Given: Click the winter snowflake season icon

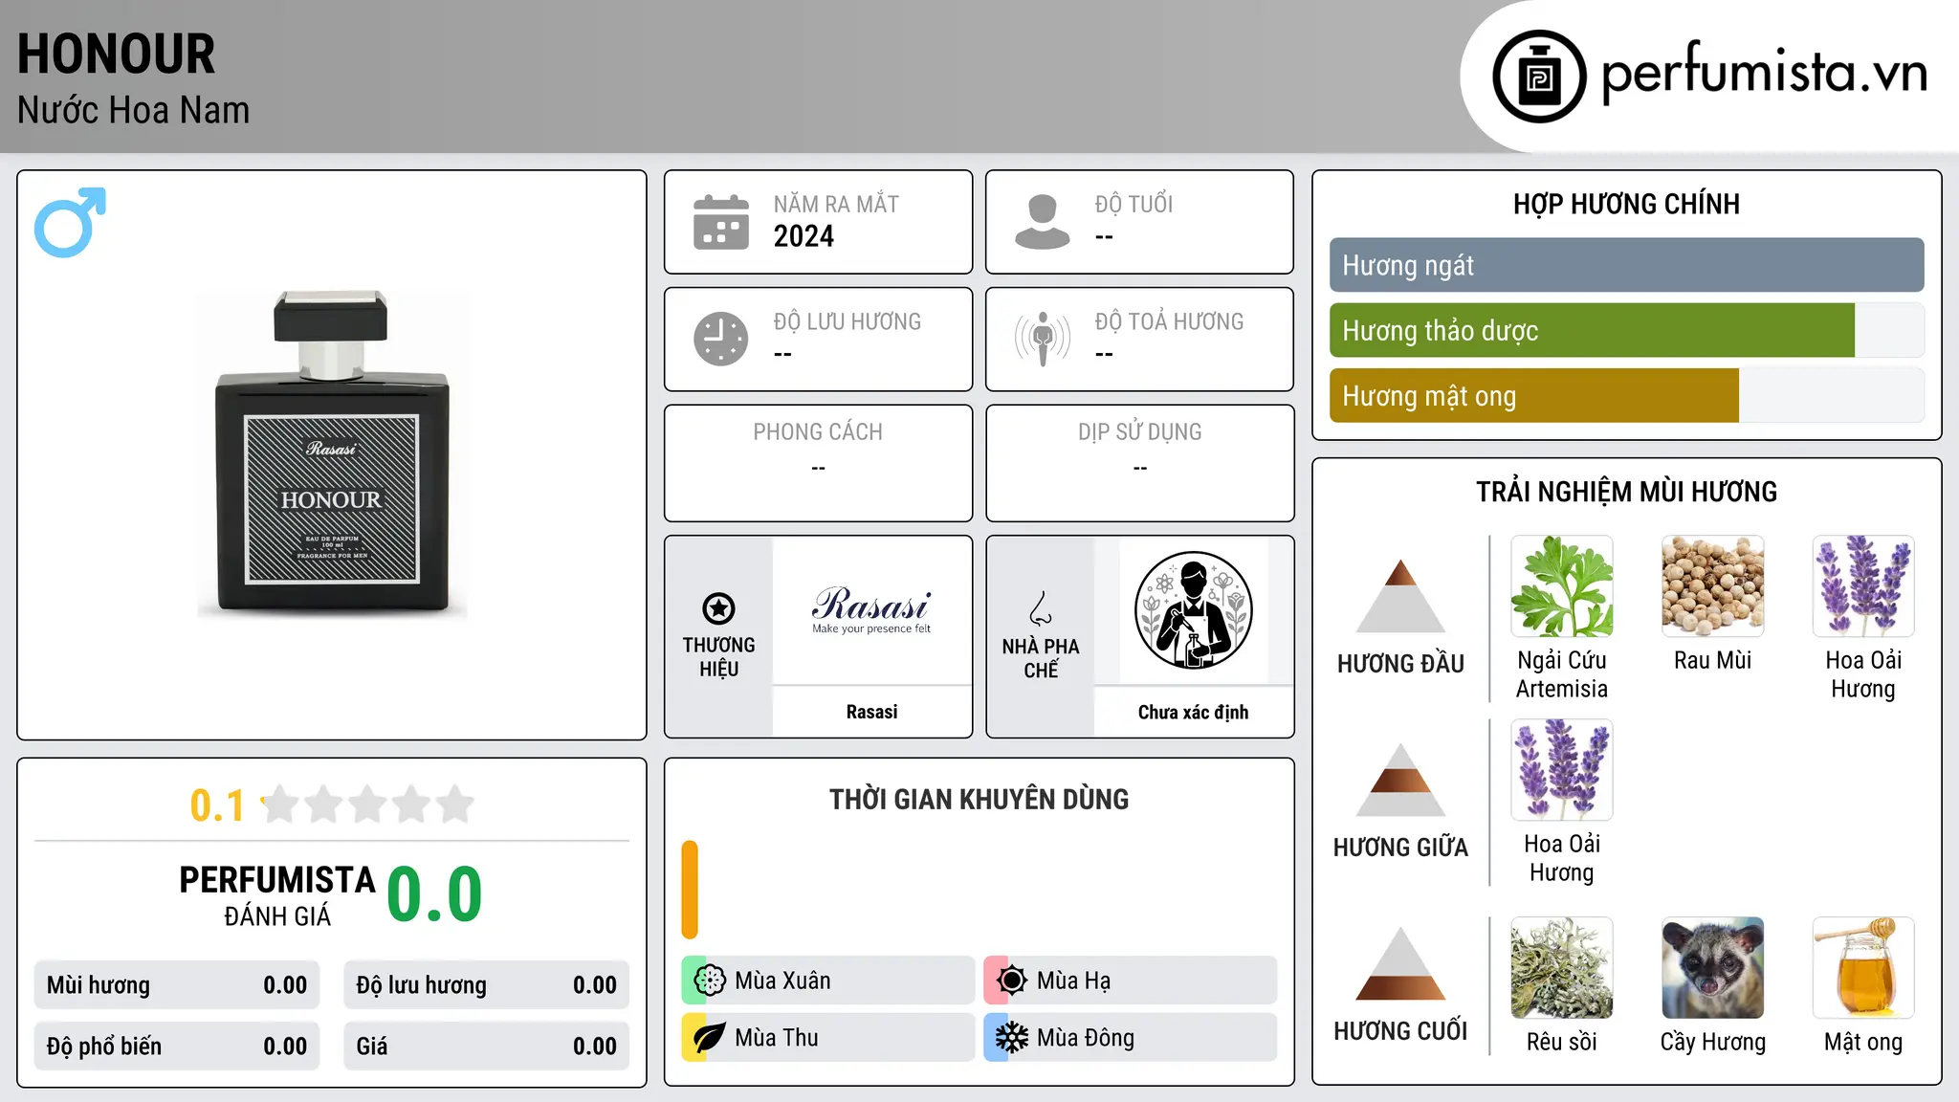Looking at the screenshot, I should (x=1012, y=1038).
